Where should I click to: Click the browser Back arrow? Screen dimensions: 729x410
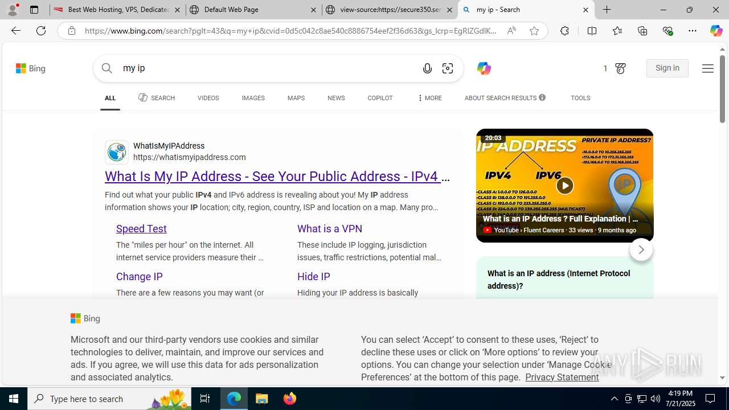click(15, 31)
